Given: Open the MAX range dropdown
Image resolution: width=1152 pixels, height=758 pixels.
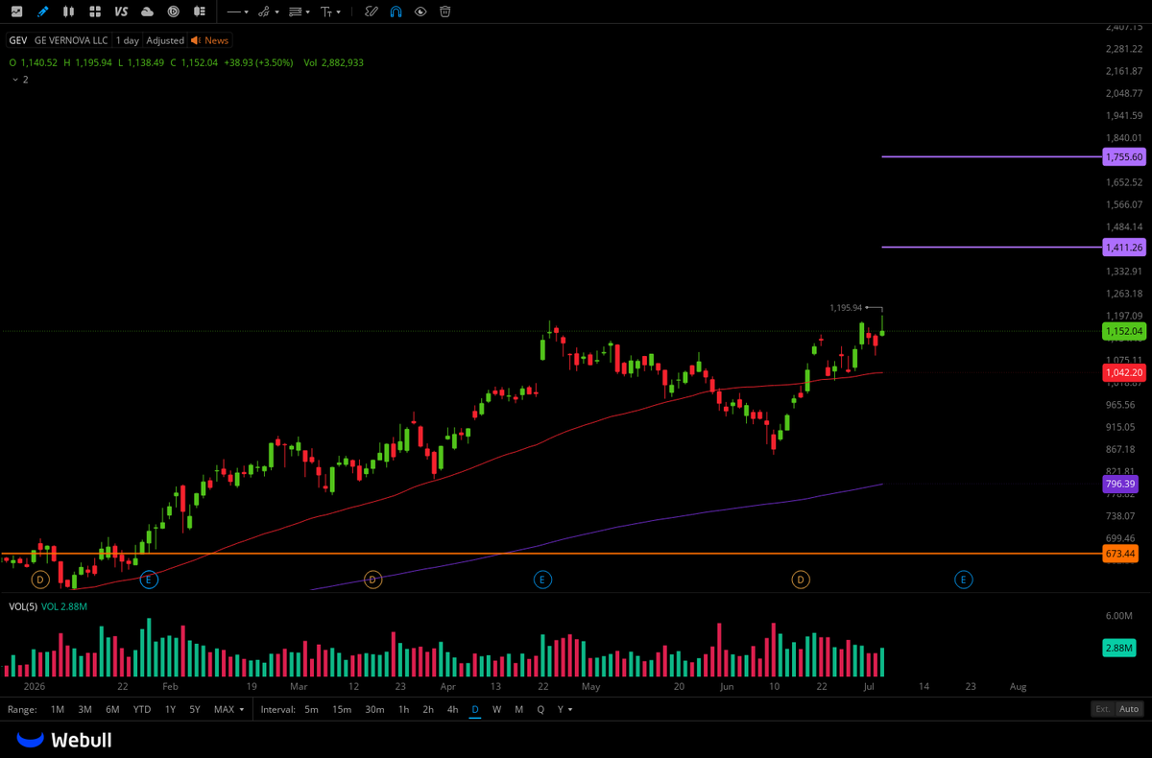Looking at the screenshot, I should (228, 709).
